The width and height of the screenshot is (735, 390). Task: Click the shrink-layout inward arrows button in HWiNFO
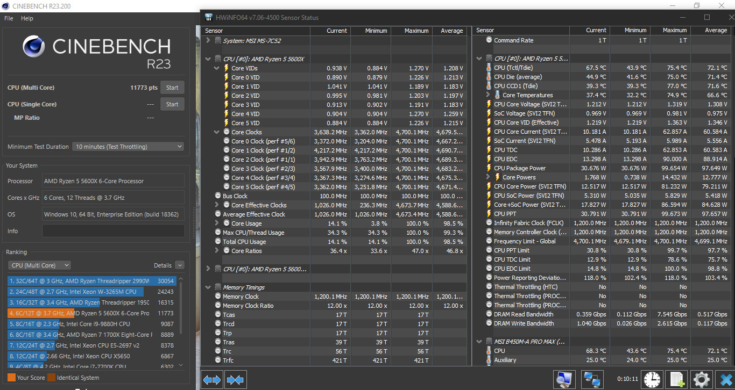235,380
